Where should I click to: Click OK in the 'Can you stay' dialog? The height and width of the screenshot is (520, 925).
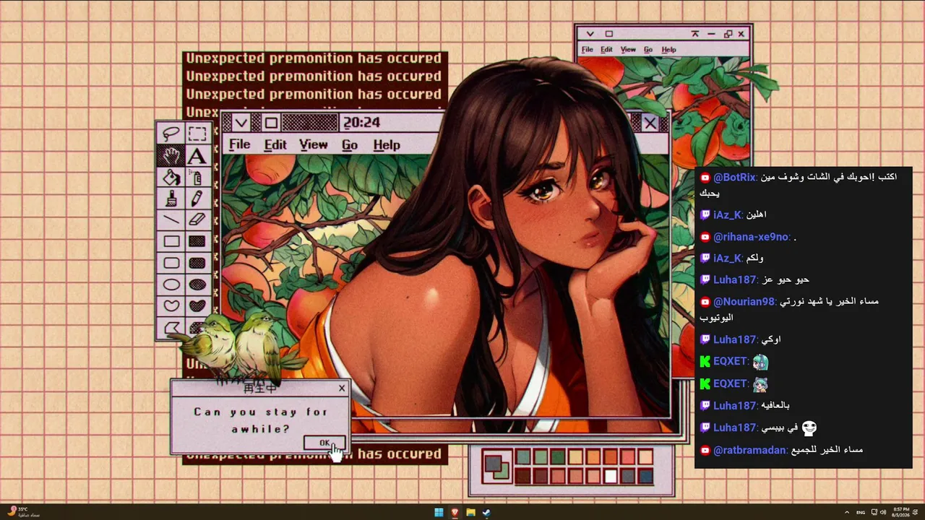(x=324, y=443)
